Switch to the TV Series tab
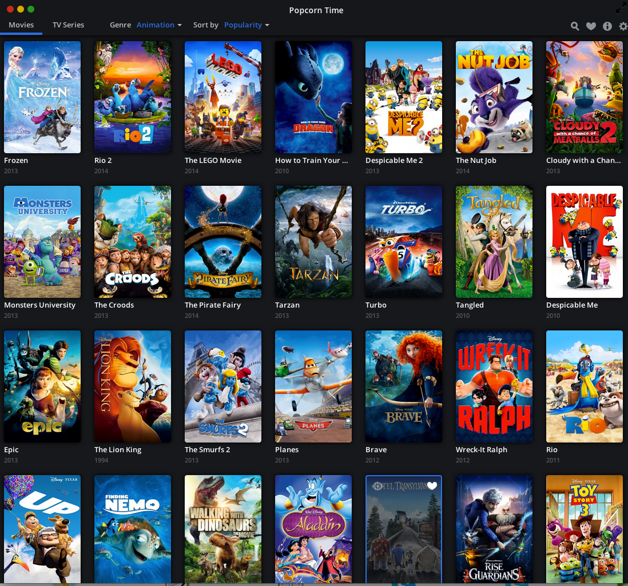The image size is (628, 586). point(69,25)
